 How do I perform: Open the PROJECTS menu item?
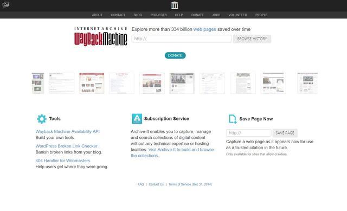tap(158, 15)
